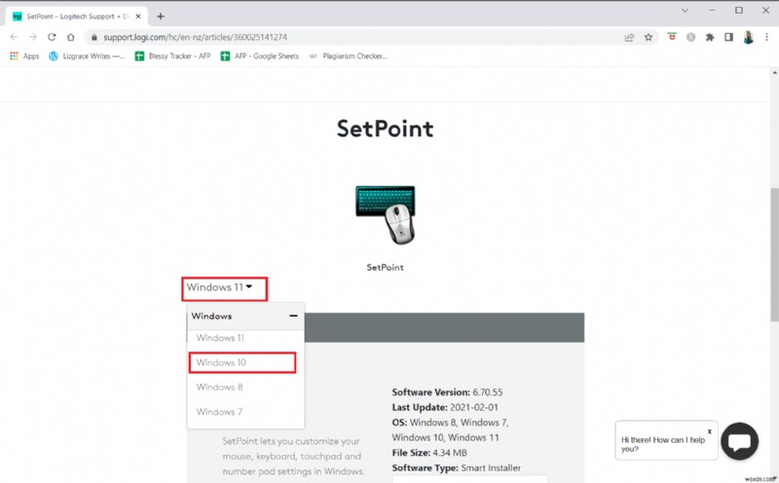Open a new browser tab
This screenshot has width=779, height=483.
tap(161, 16)
